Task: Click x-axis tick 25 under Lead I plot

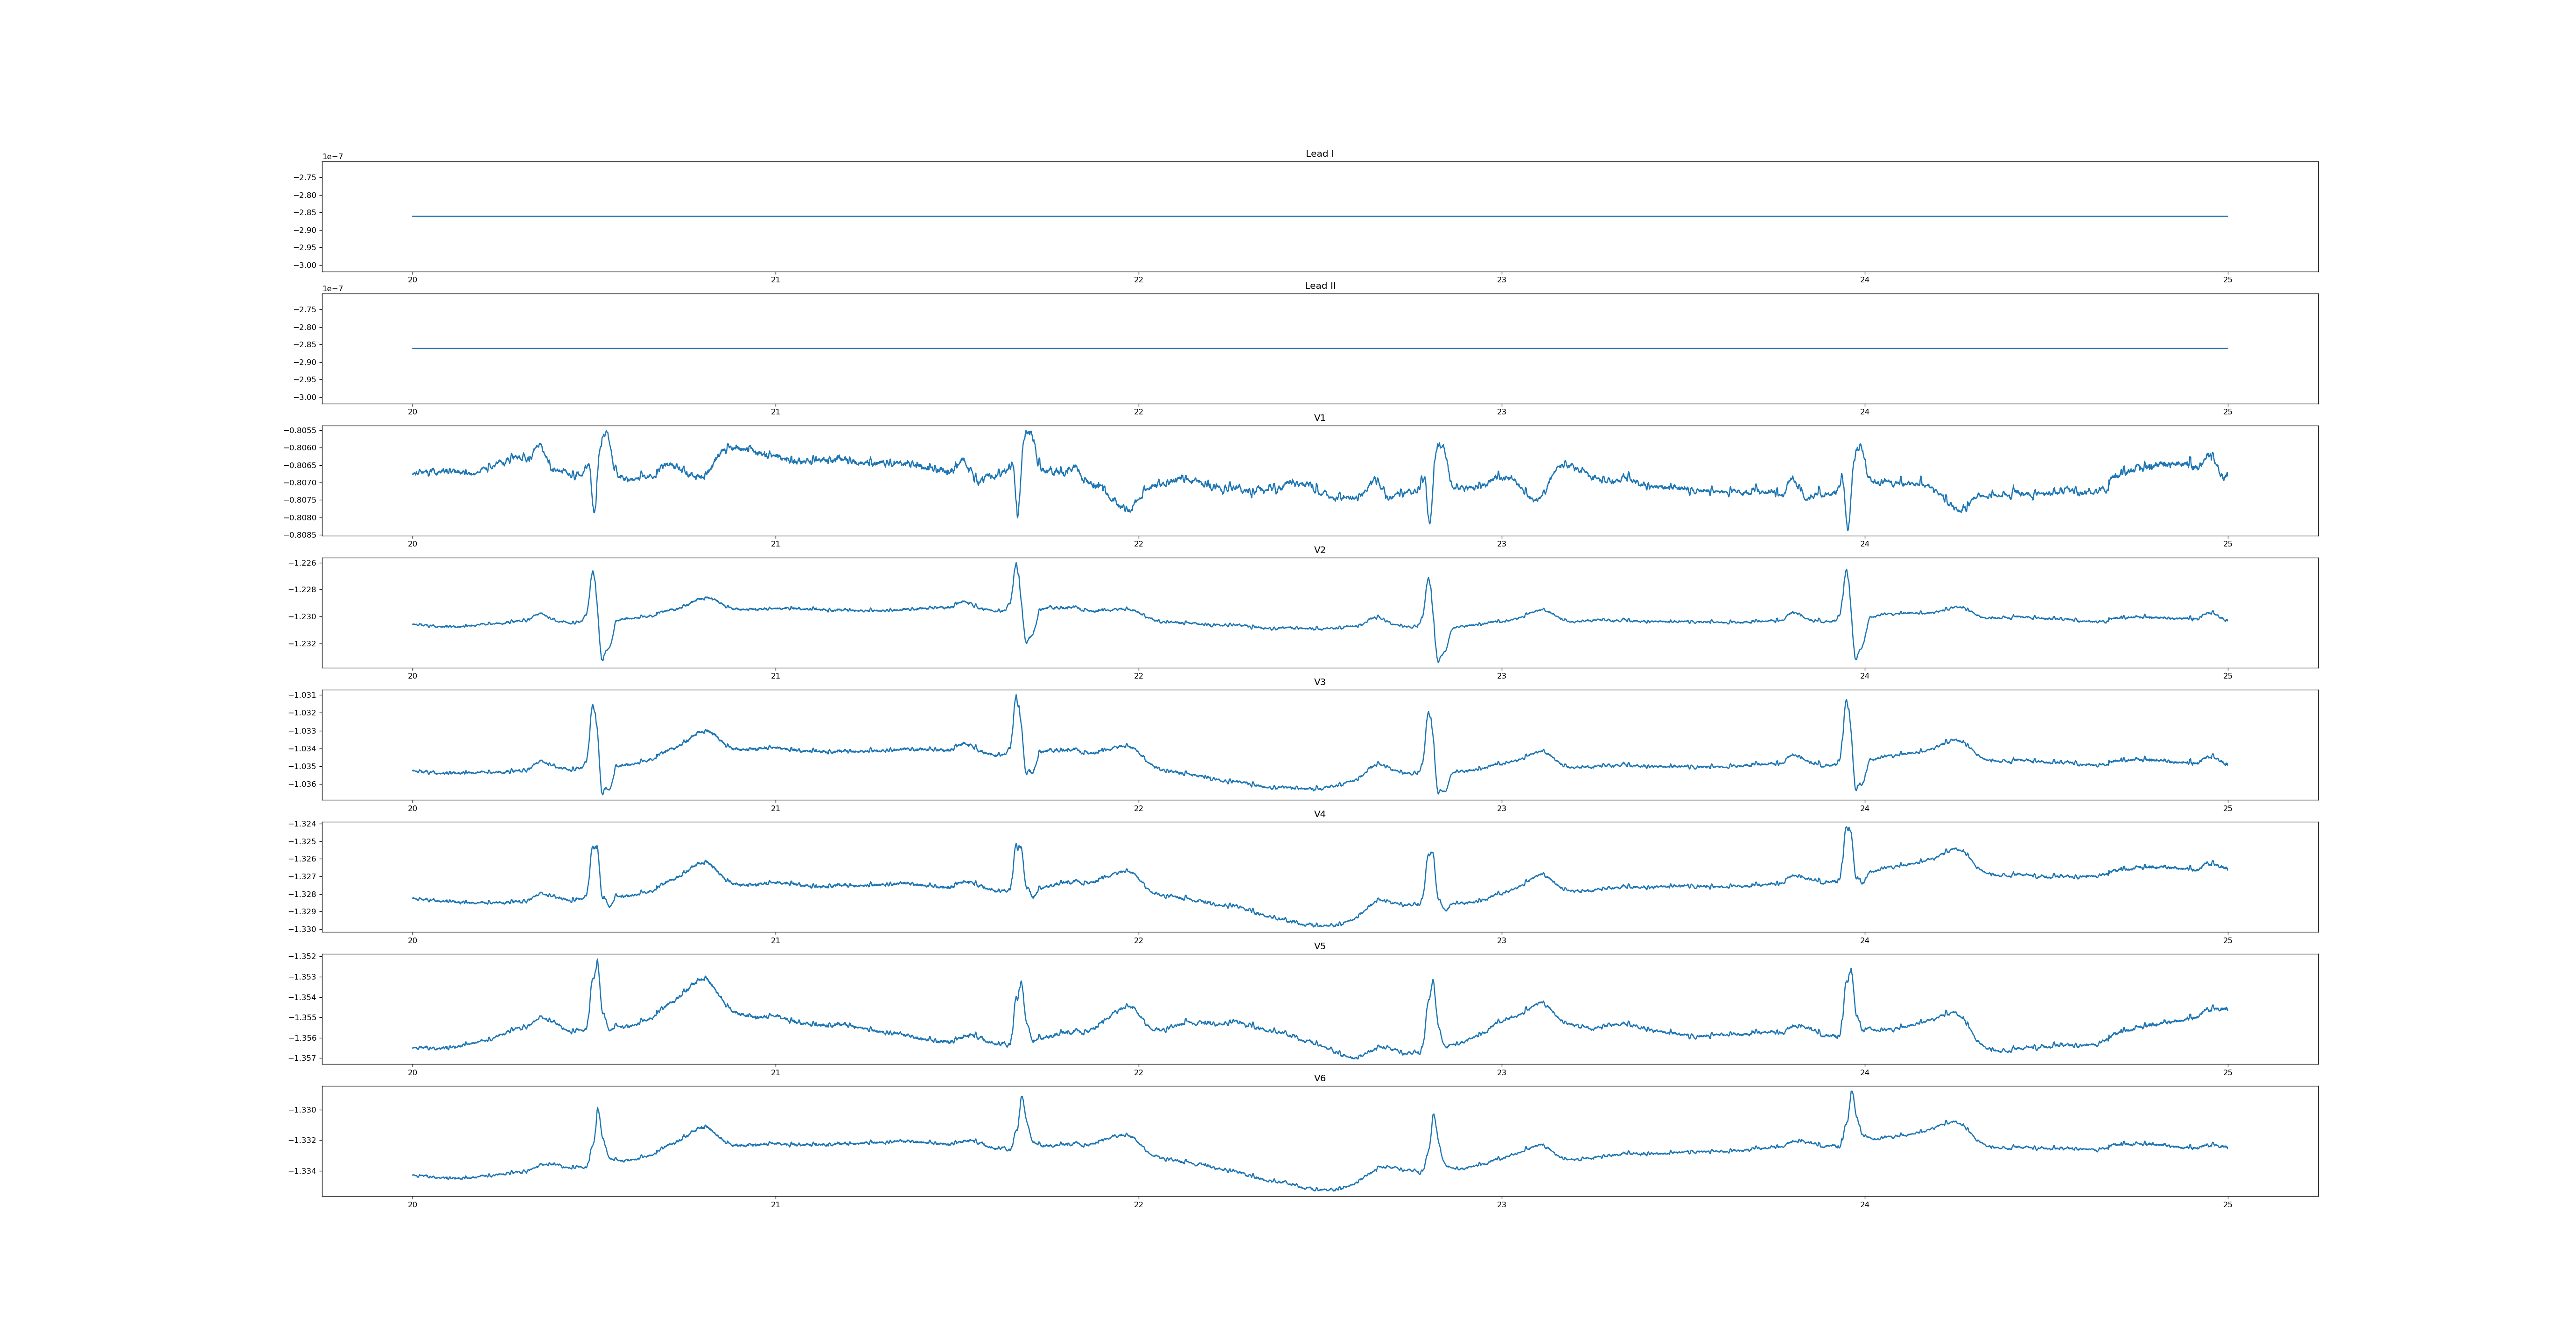Action: (x=2227, y=280)
